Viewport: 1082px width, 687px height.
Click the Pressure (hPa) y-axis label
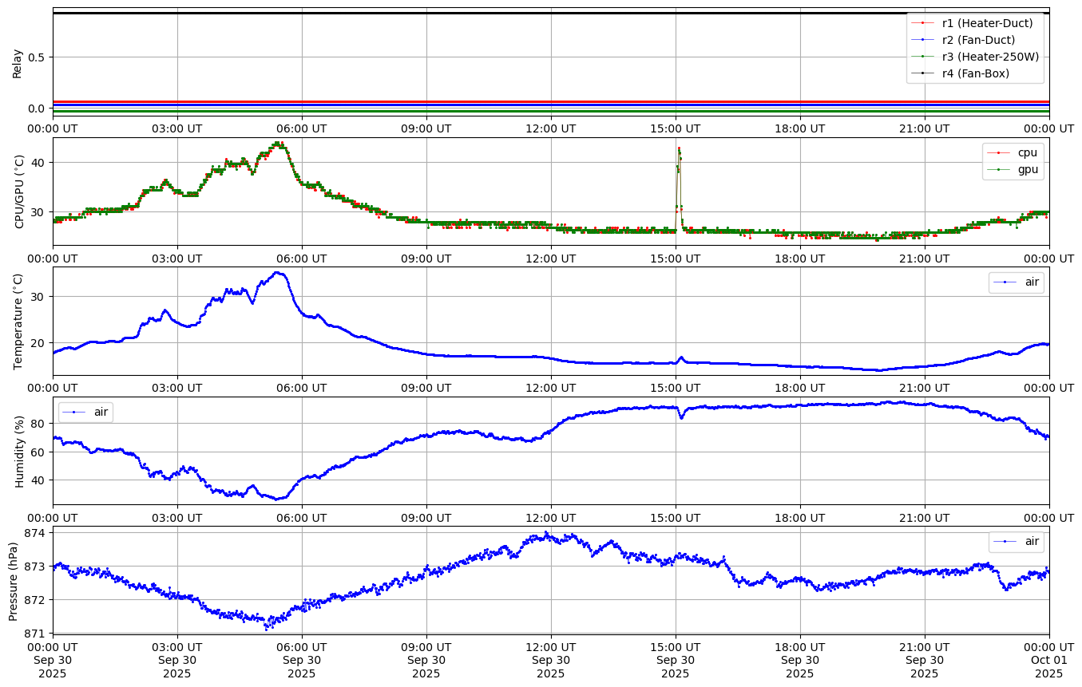(x=14, y=580)
